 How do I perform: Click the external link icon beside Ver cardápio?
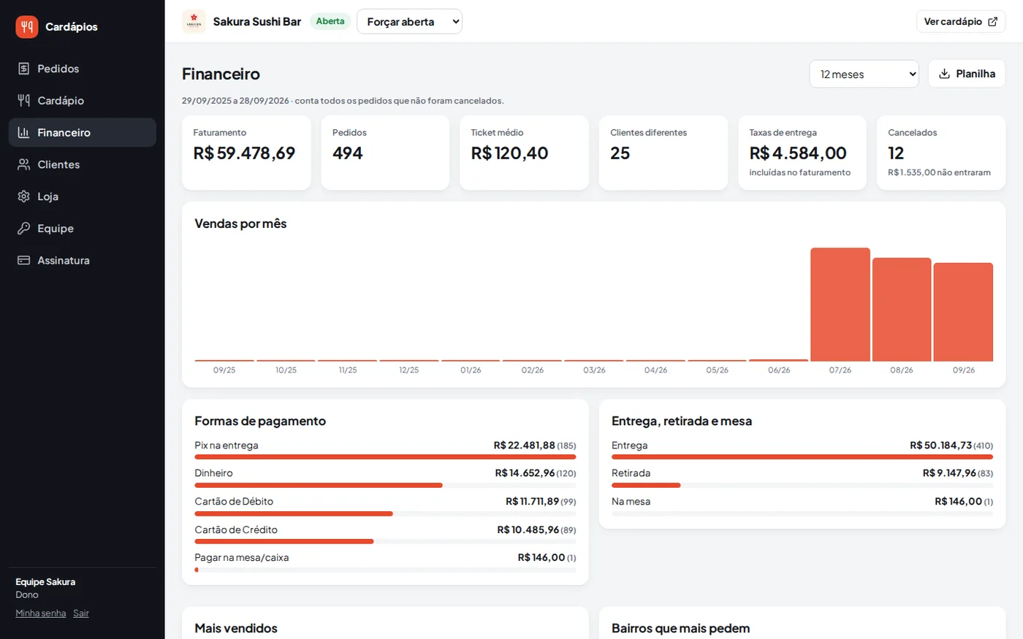coord(992,22)
